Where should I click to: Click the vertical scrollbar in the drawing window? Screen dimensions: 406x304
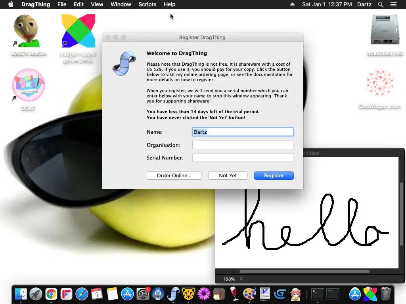click(x=402, y=214)
